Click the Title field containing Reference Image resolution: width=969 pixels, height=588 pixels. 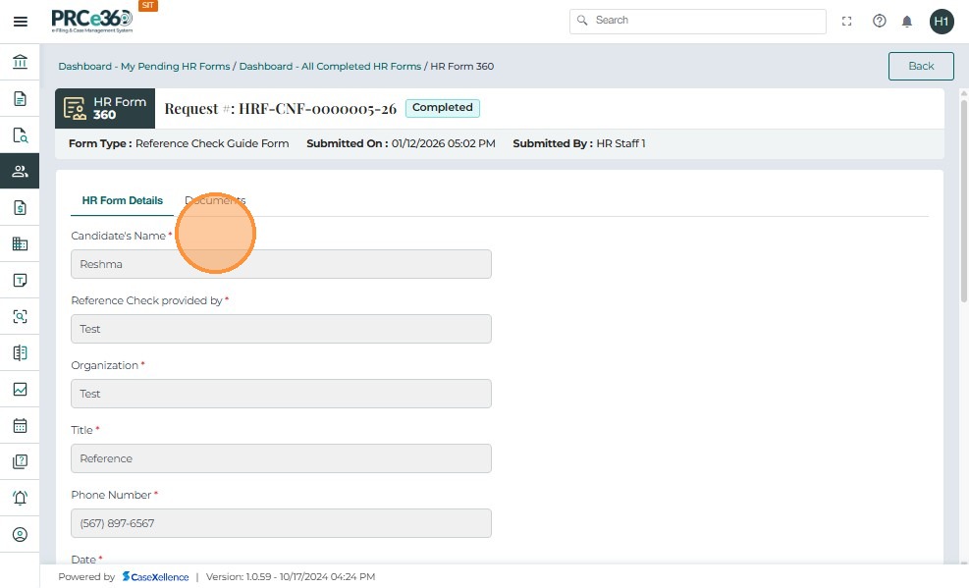(281, 458)
